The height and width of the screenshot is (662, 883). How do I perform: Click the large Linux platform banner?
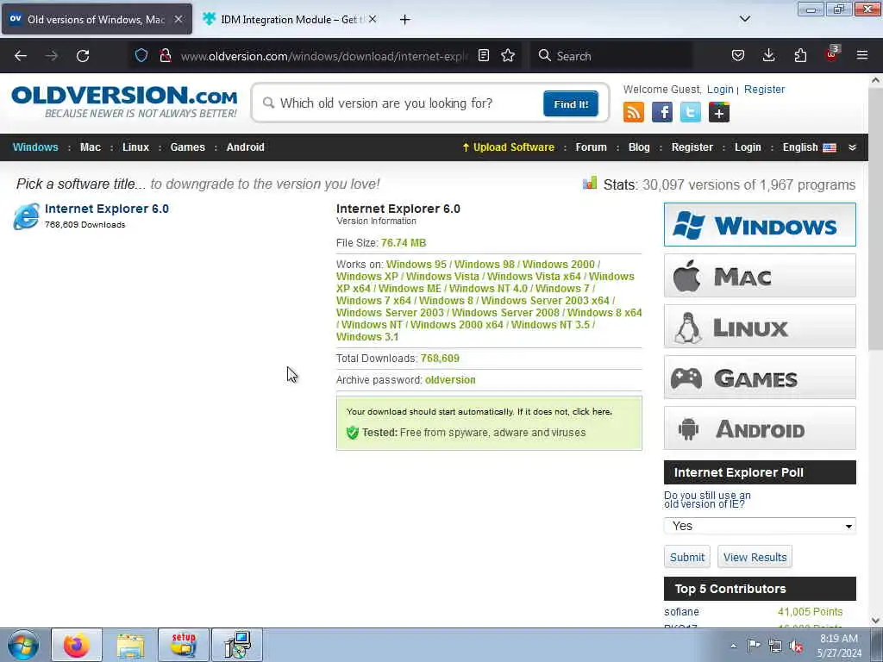click(x=760, y=327)
